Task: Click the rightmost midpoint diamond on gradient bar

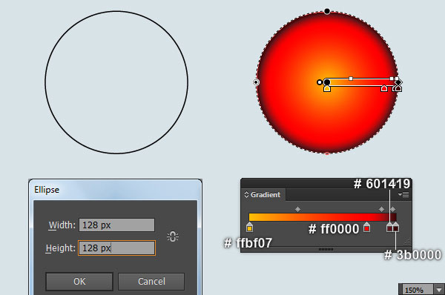Action: point(393,209)
